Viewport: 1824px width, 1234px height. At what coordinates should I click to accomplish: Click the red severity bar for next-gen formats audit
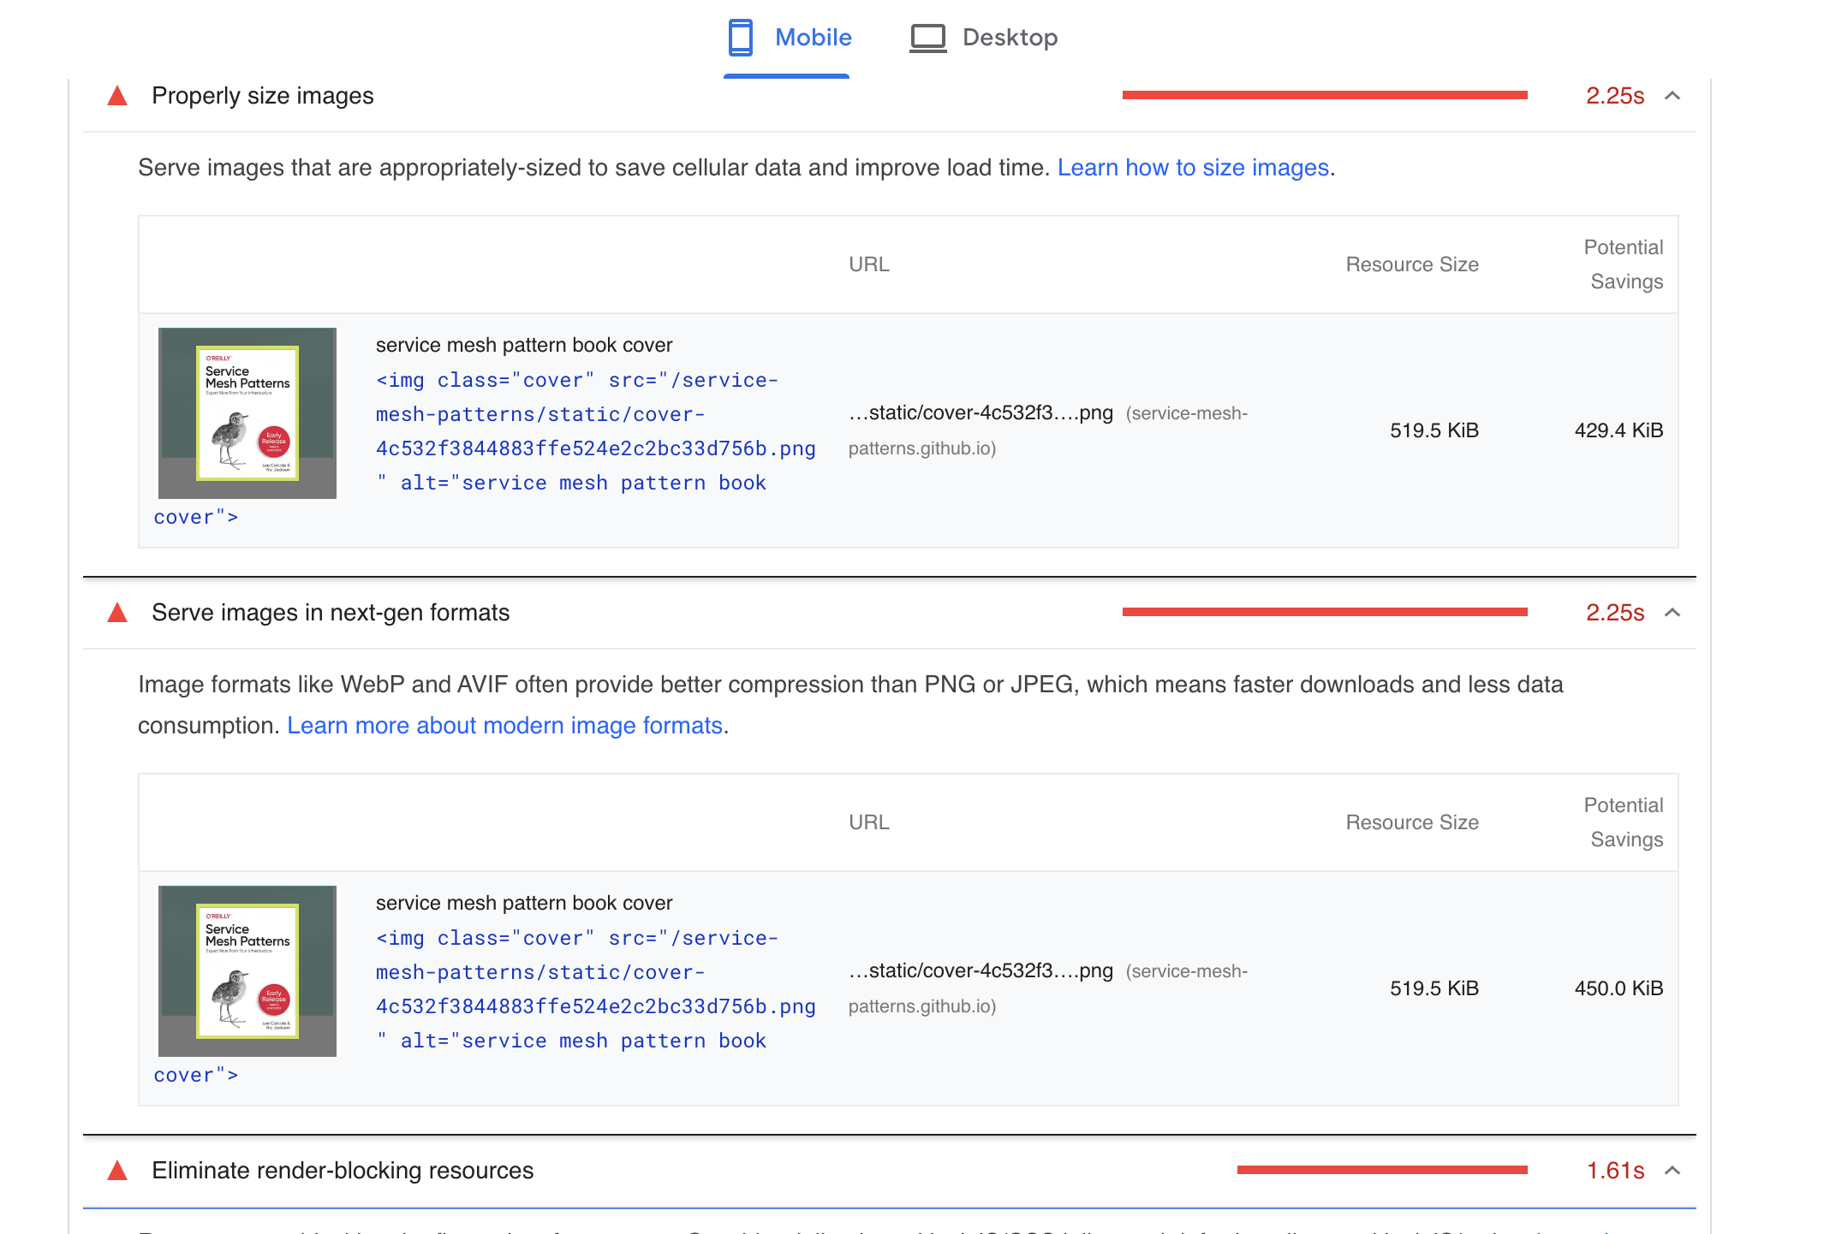[x=1325, y=613]
